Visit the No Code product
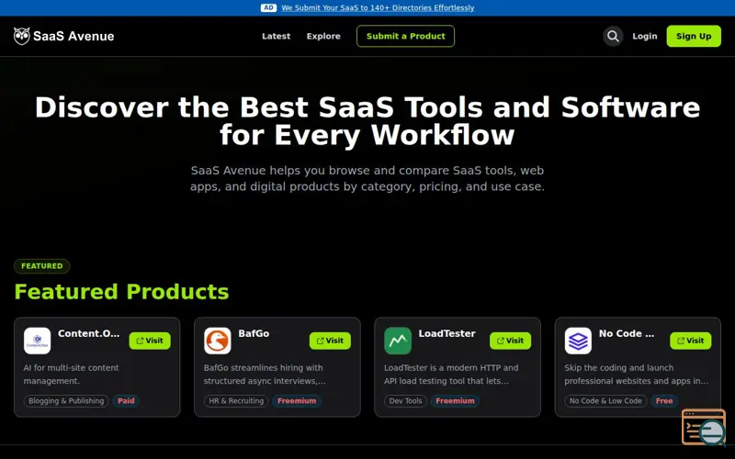This screenshot has width=735, height=459. 691,341
